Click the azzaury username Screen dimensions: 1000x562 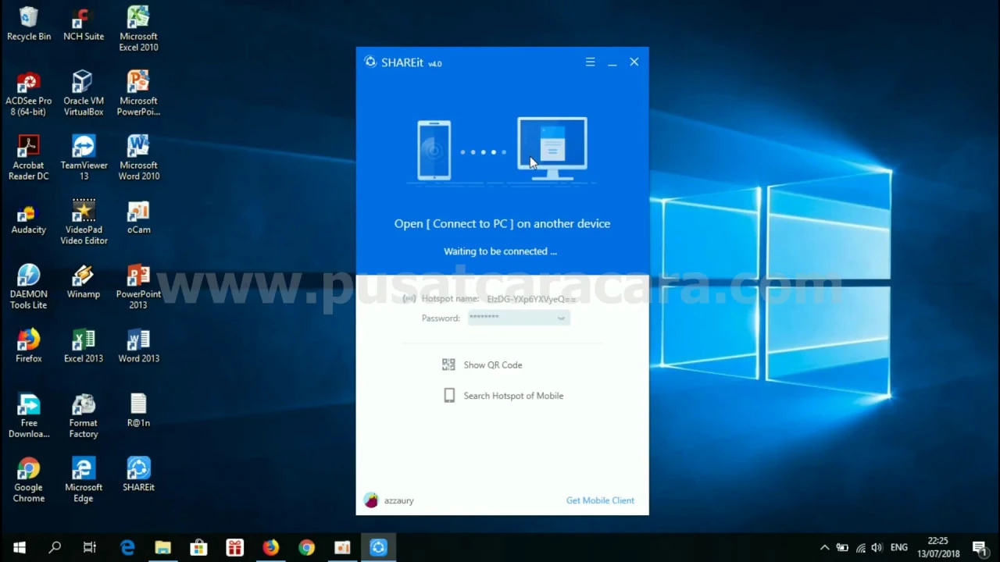(x=398, y=501)
